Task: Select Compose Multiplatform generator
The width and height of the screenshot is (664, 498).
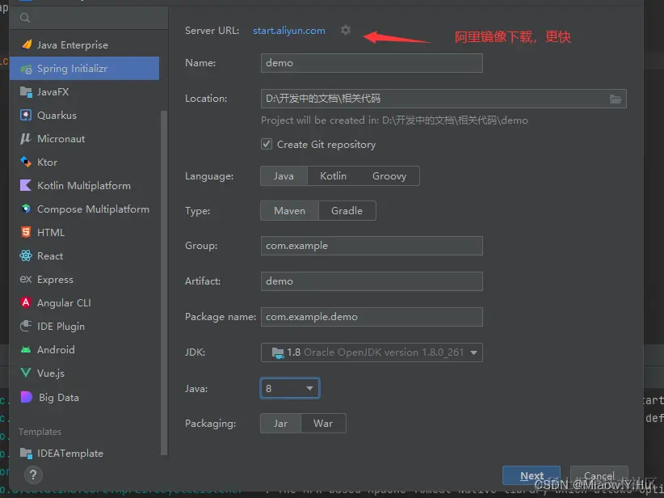Action: [84, 209]
